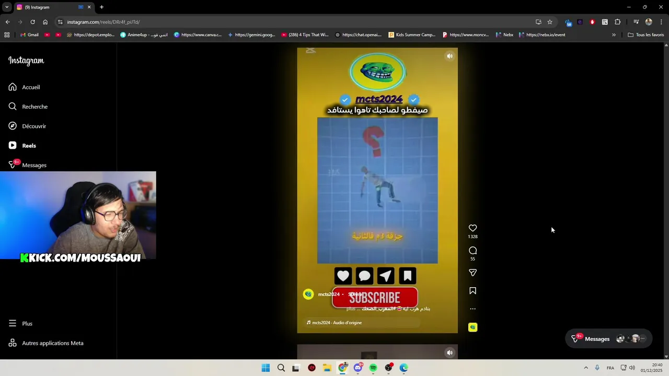Open the Kids Summer Camp bookmark
Image resolution: width=669 pixels, height=376 pixels.
(412, 35)
